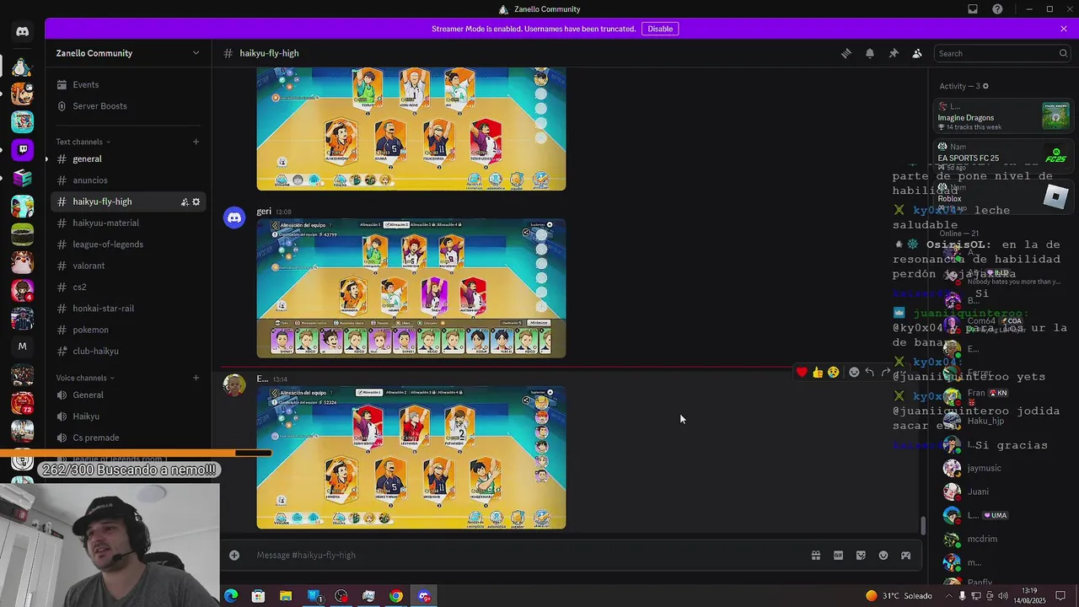Disable Streamer Mode
The image size is (1079, 607).
[660, 29]
